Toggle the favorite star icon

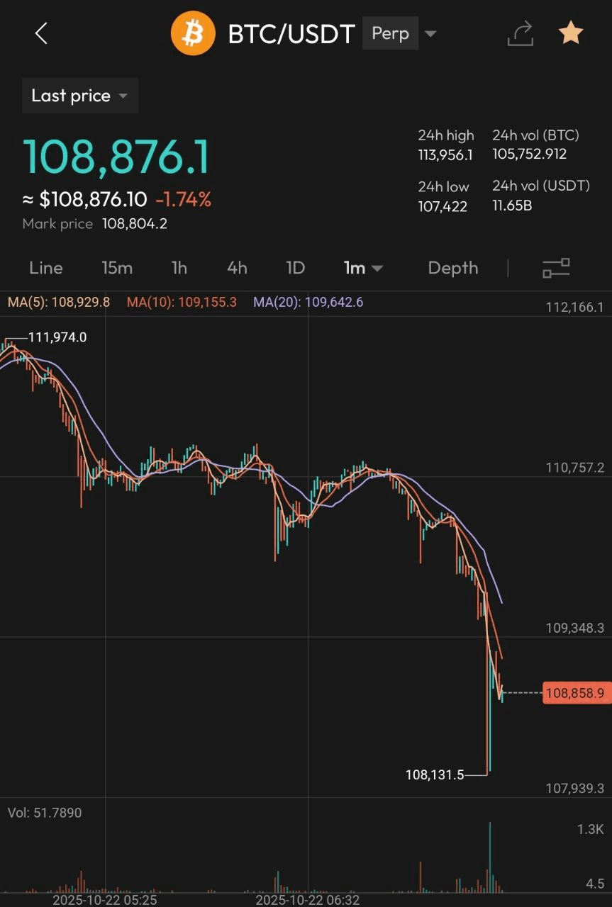(571, 33)
